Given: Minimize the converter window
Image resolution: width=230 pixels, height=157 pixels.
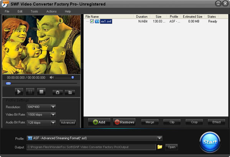Looking at the screenshot, I should pos(218,4).
